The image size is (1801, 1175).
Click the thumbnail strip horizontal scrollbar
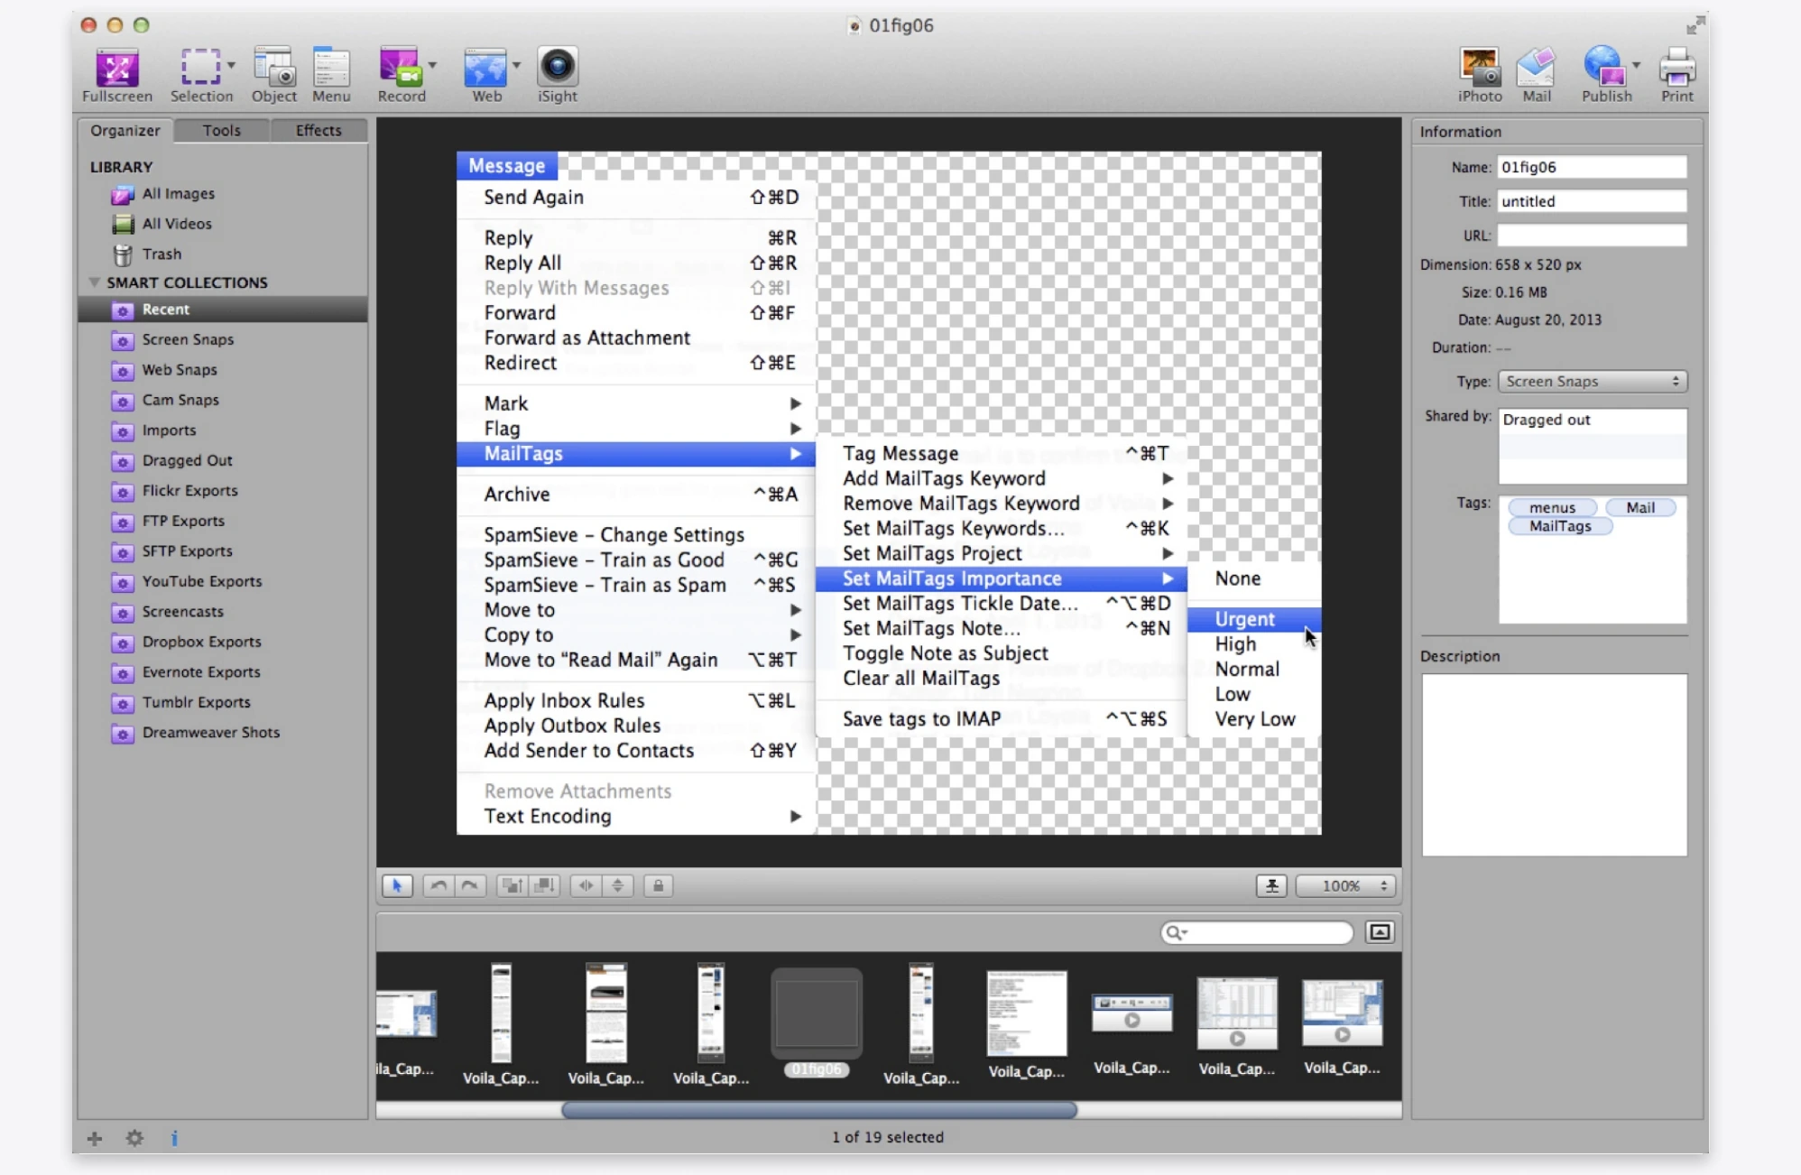[818, 1110]
